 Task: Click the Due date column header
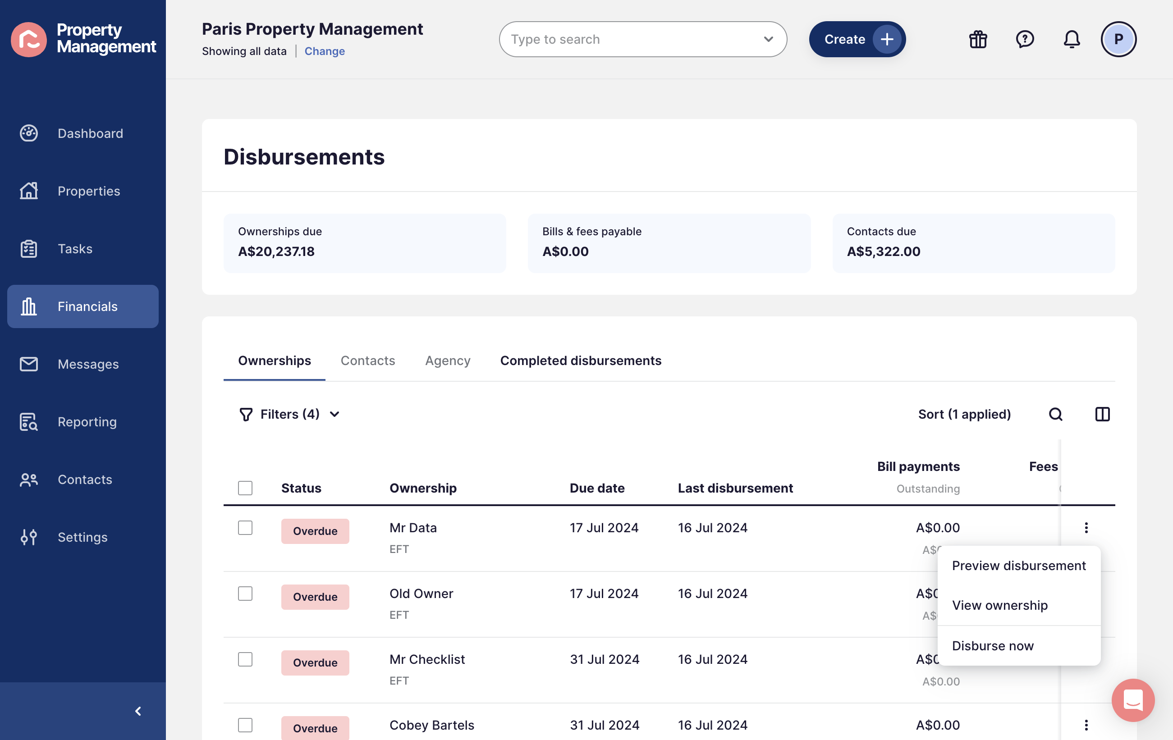597,488
